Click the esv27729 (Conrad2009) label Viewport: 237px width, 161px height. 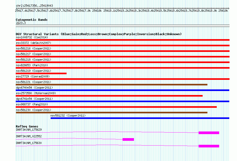(33, 76)
